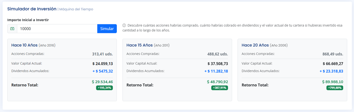
Task: Click the +387,91% green badge
Action: coord(219,88)
